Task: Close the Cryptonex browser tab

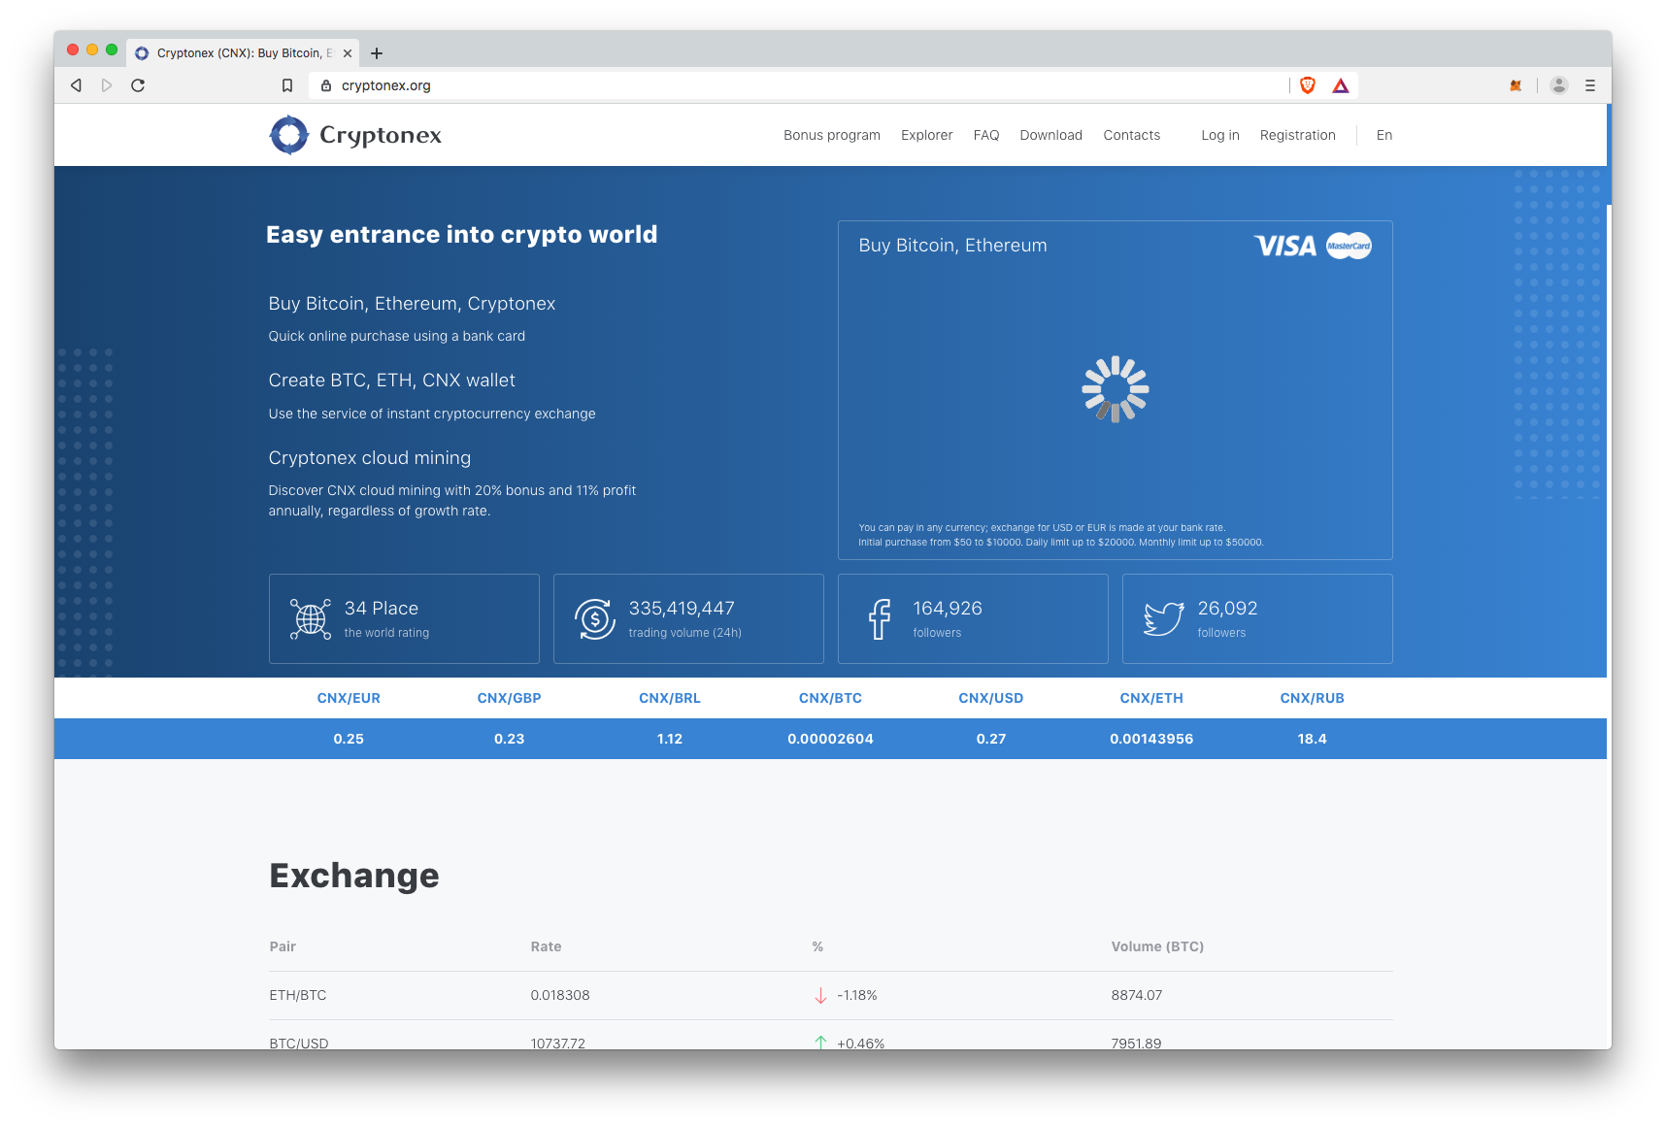Action: coord(348,53)
